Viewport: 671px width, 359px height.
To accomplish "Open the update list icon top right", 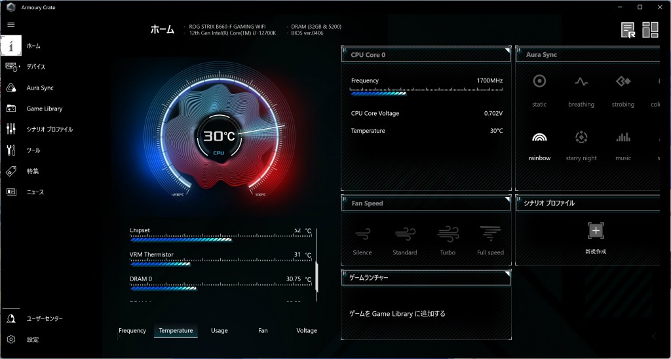I will (x=628, y=30).
